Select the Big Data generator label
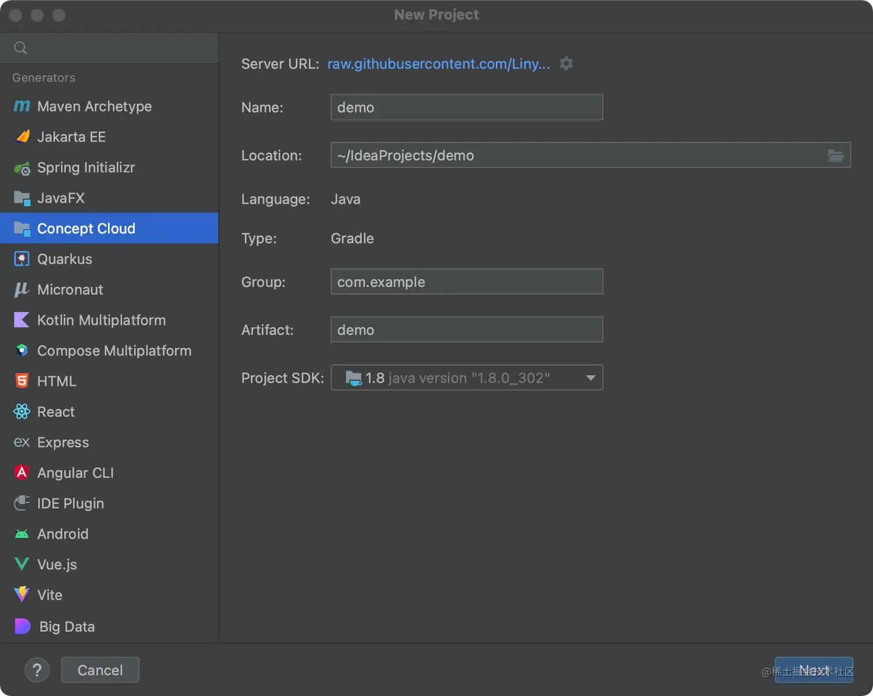Image resolution: width=873 pixels, height=696 pixels. [67, 627]
